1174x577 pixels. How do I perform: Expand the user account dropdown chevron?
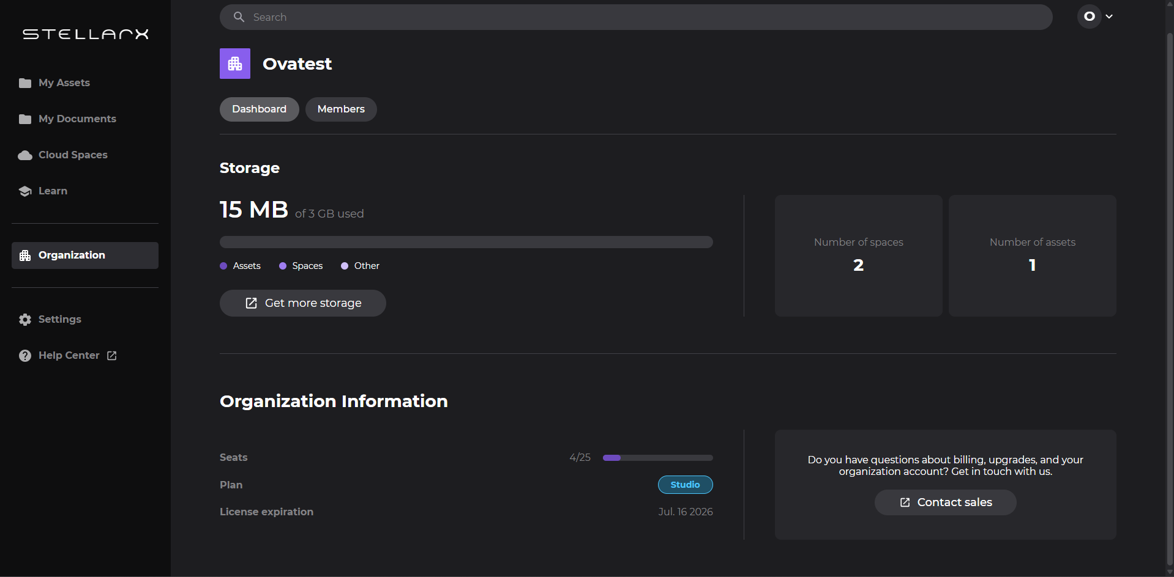1109,17
